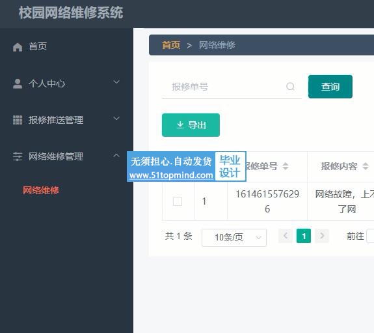
Task: Click the magnifier icon in search field
Action: [x=290, y=86]
